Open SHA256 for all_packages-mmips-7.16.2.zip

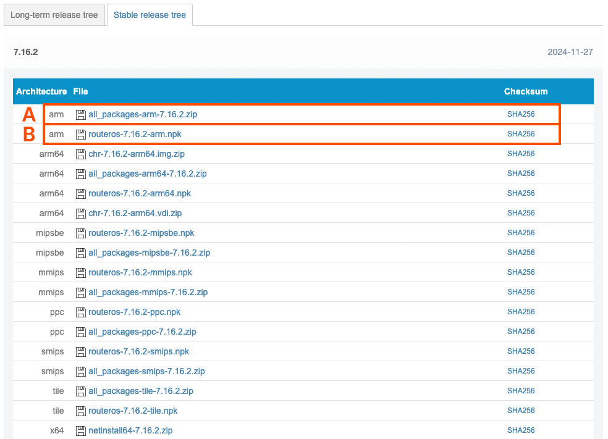tap(521, 292)
